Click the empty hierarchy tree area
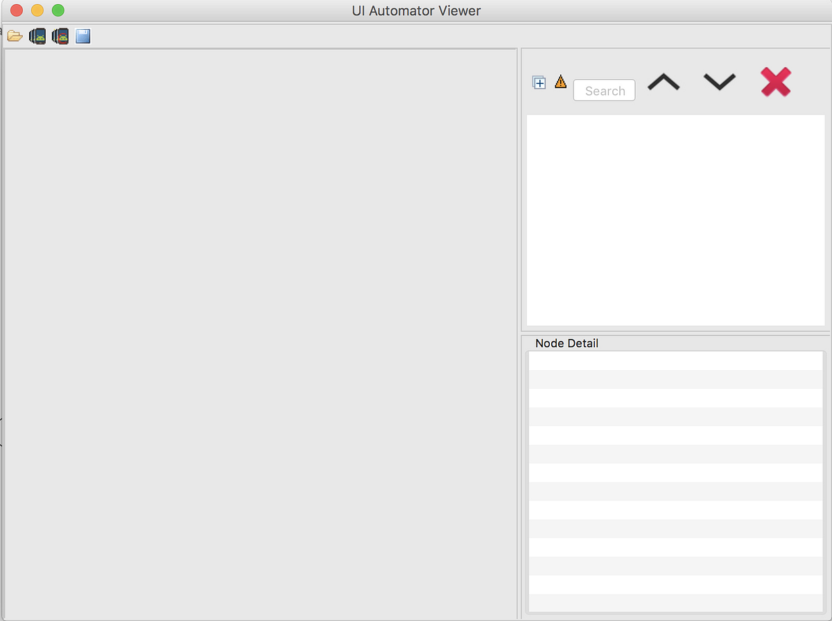This screenshot has height=621, width=832. tap(676, 222)
